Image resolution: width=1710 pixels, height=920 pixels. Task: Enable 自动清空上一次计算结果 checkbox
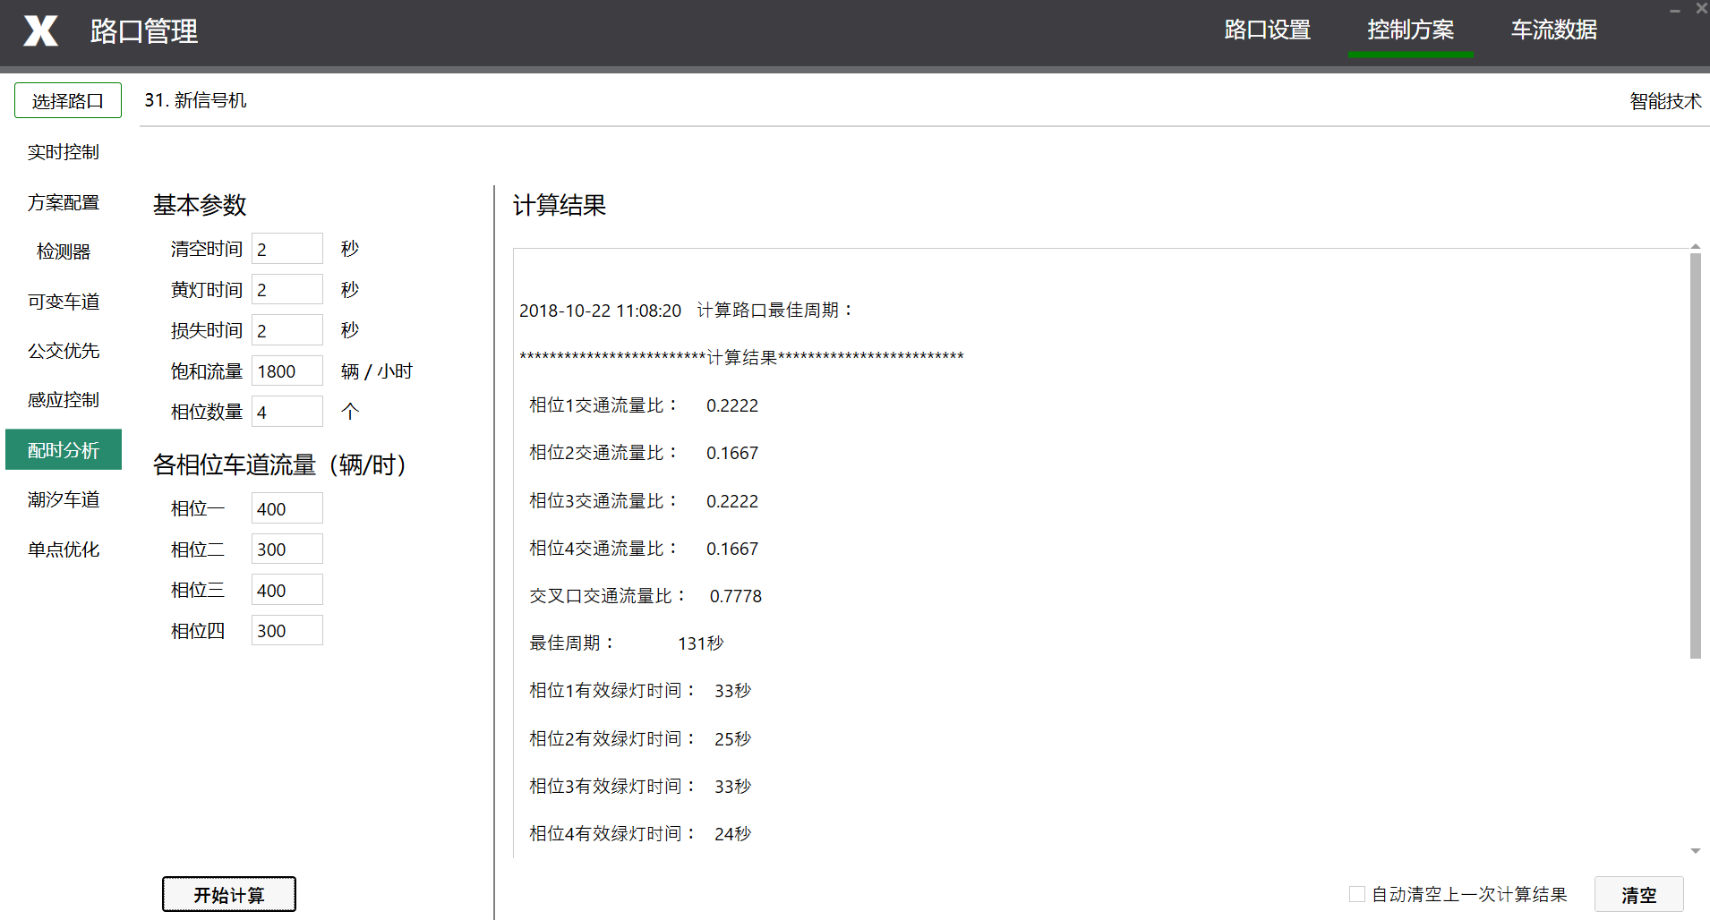point(1357,894)
